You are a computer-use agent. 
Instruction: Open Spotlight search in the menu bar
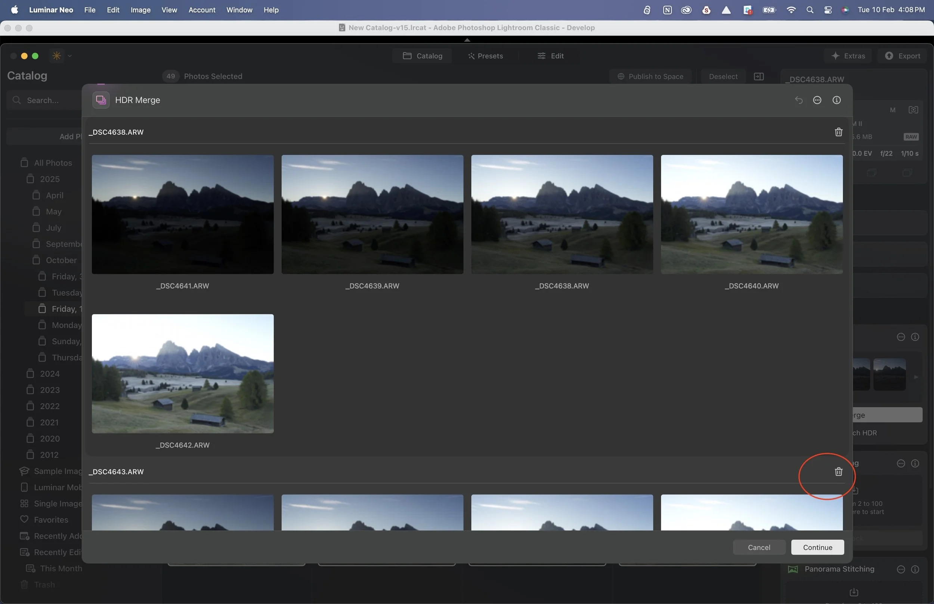tap(810, 10)
